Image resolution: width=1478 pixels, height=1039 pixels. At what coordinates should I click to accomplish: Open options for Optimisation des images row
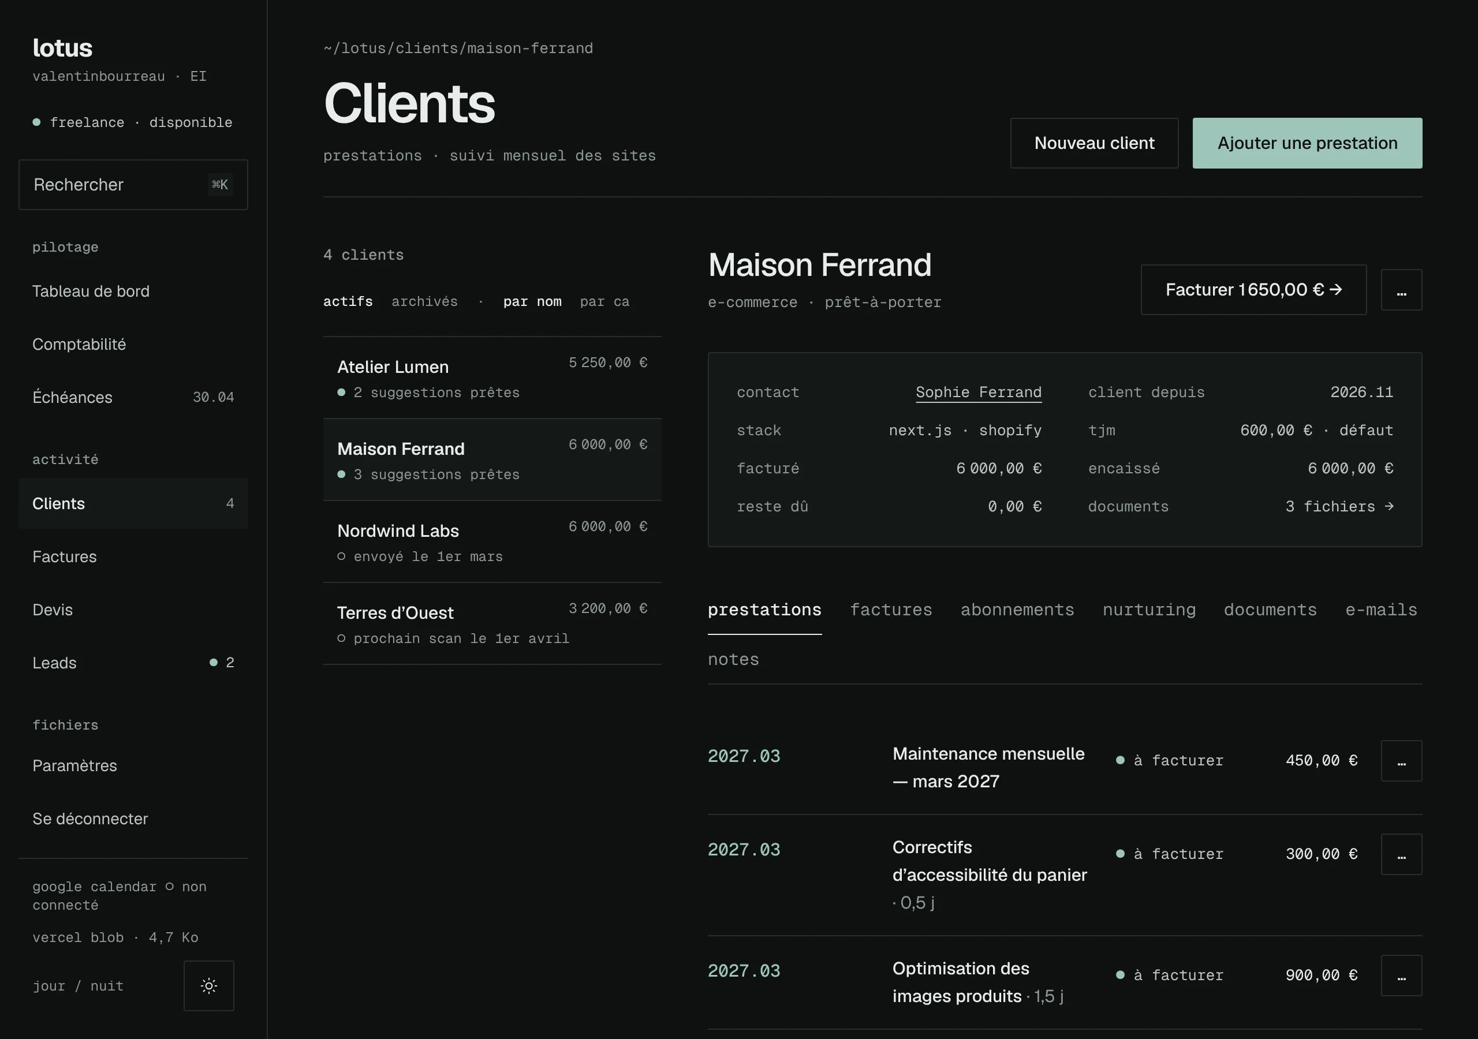click(x=1401, y=976)
